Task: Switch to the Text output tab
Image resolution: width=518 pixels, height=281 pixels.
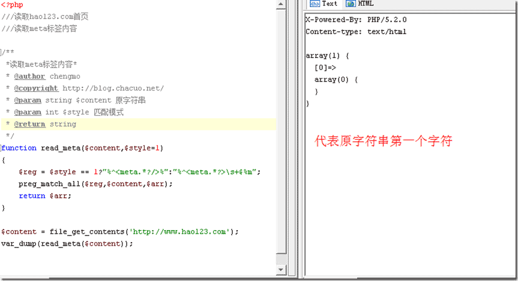Action: 330,4
